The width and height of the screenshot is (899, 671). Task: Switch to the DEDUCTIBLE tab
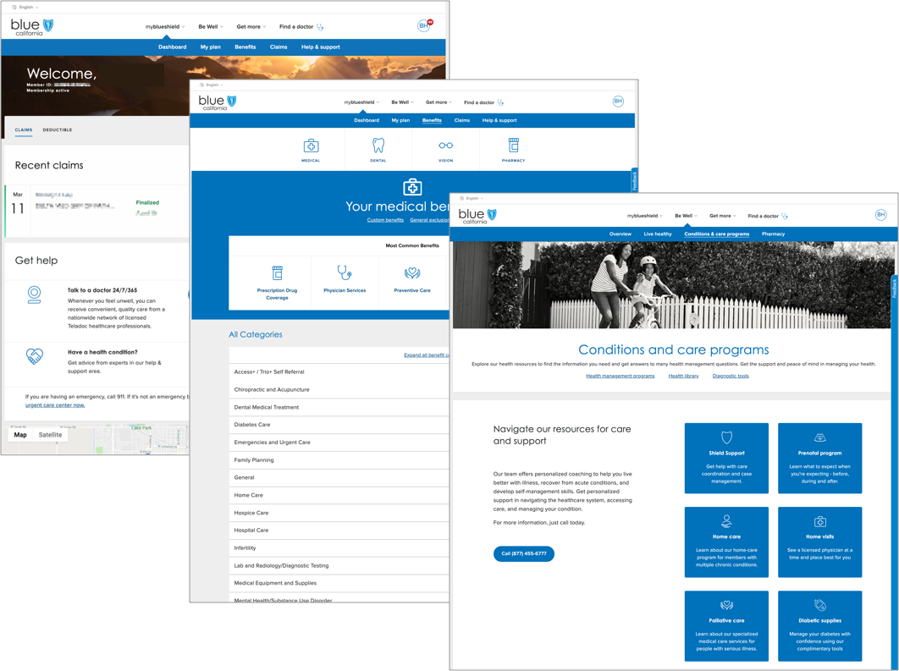click(58, 130)
